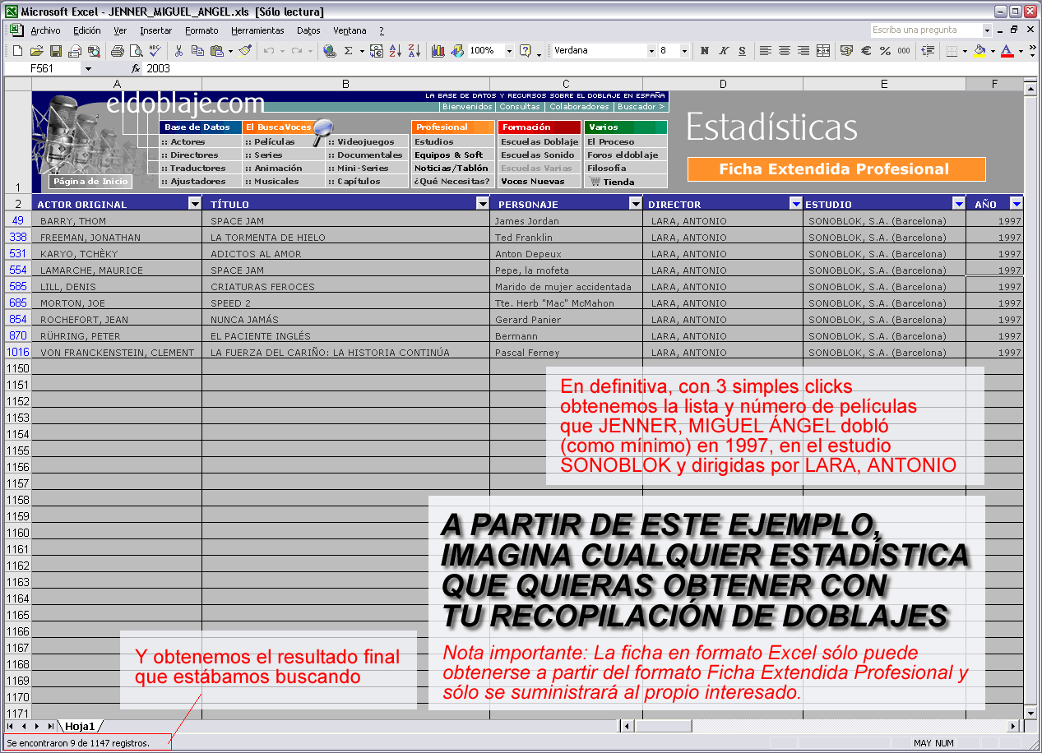This screenshot has width=1042, height=753.
Task: Center text with the alignment icon
Action: pos(785,51)
